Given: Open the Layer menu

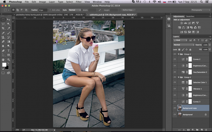Looking at the screenshot, I should click(52, 2).
